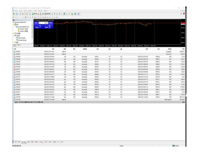Select the Equidistant Channel tool

pyautogui.click(x=25, y=17)
